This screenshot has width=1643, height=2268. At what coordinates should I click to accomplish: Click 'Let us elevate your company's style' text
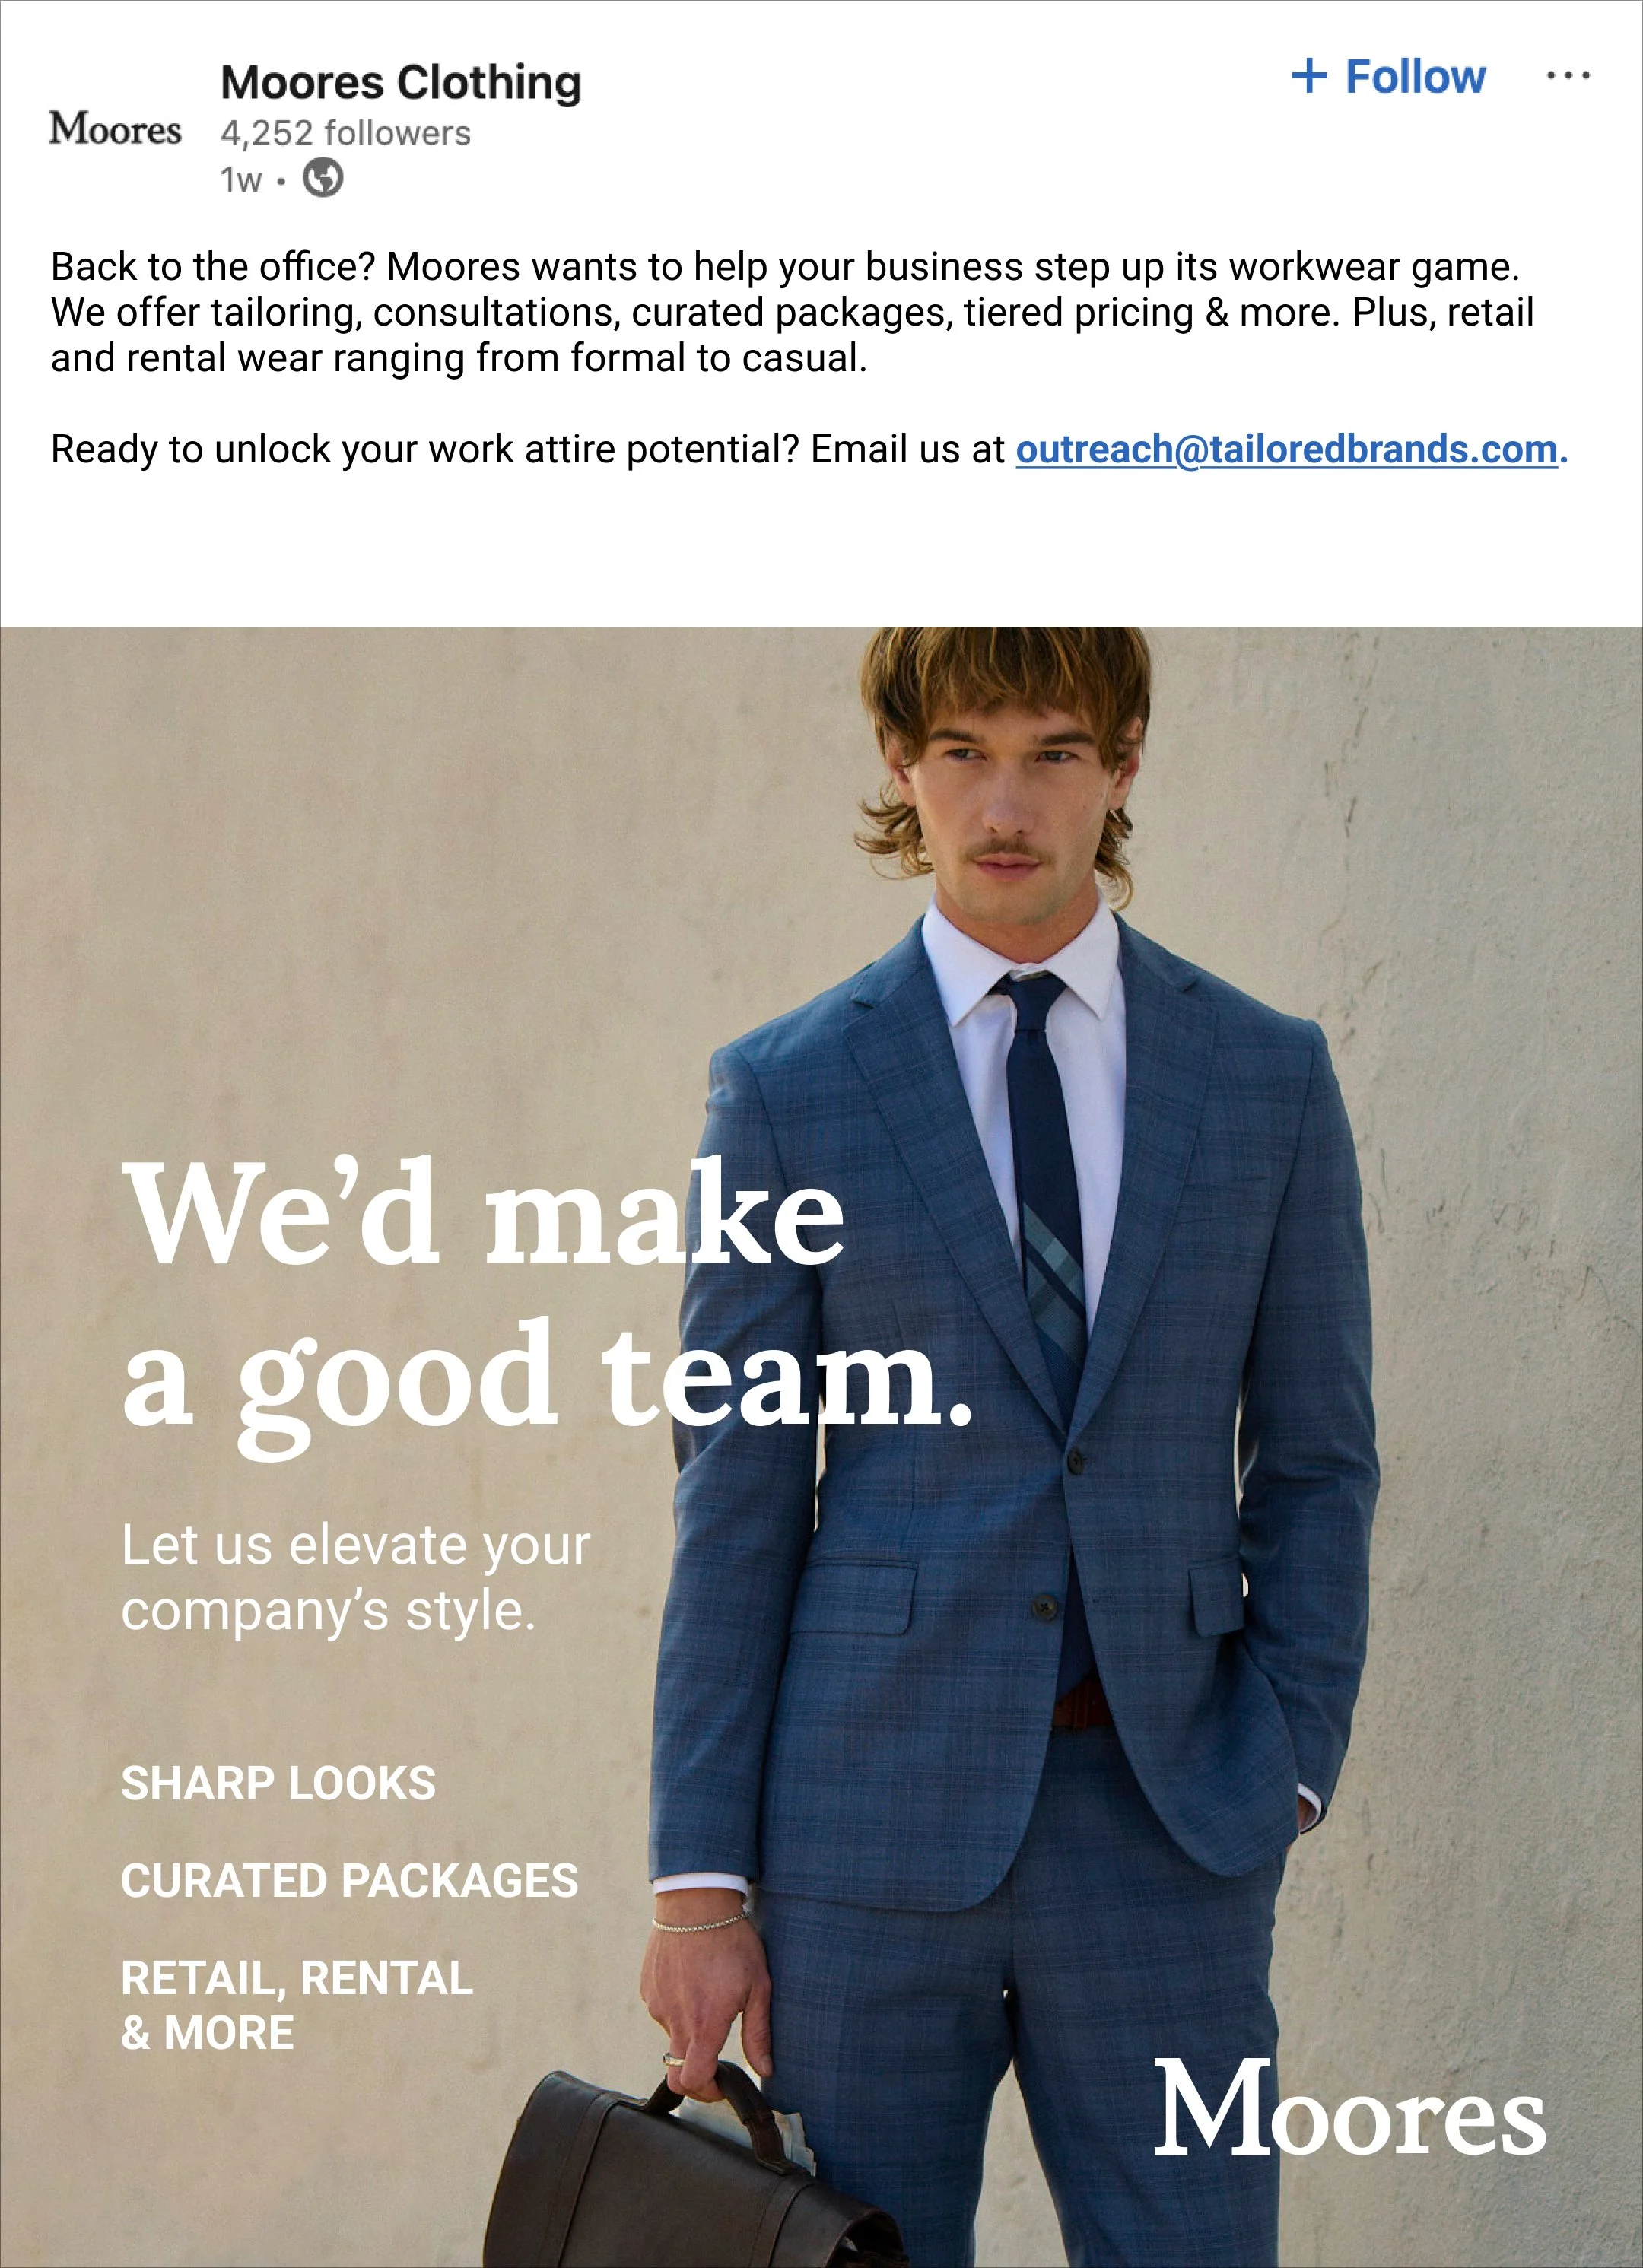(x=356, y=1578)
